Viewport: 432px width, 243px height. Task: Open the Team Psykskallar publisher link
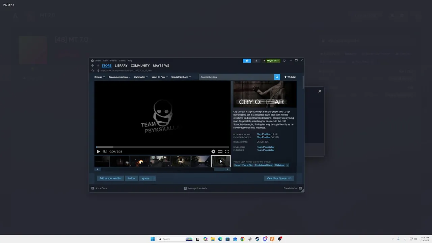[x=266, y=150]
